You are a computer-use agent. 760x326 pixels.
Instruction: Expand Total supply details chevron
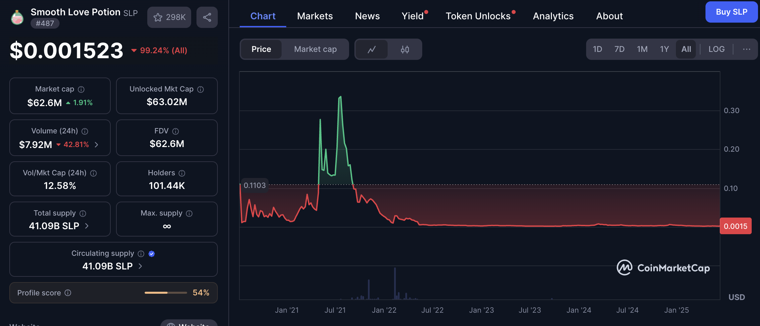pyautogui.click(x=87, y=226)
